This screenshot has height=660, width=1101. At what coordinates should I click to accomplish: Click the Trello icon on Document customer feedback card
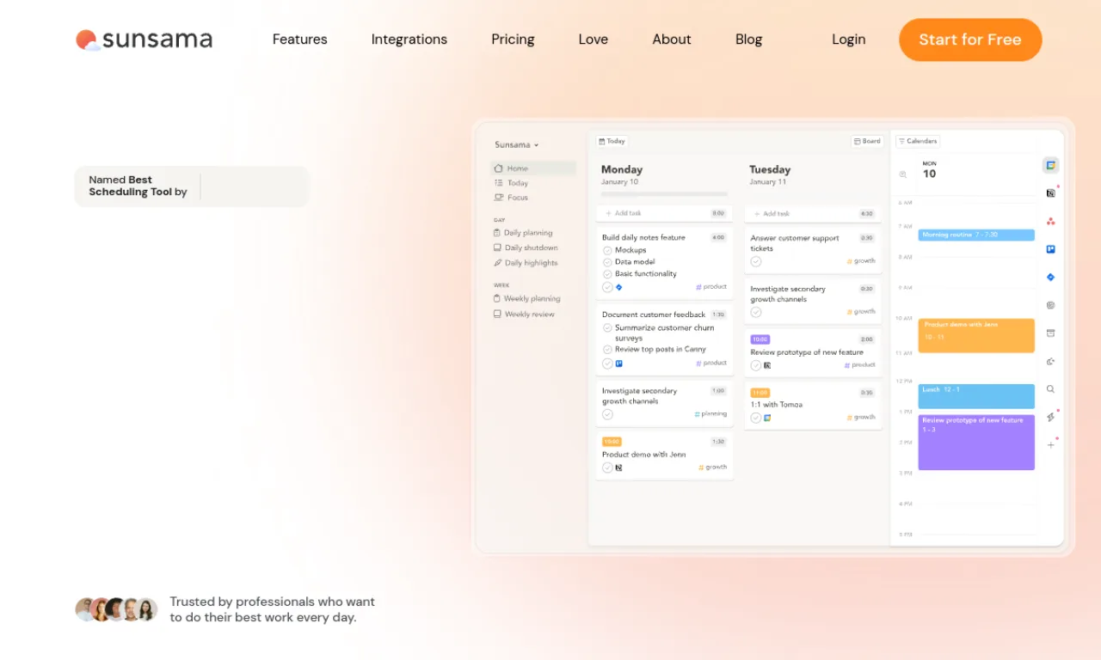[x=619, y=364]
